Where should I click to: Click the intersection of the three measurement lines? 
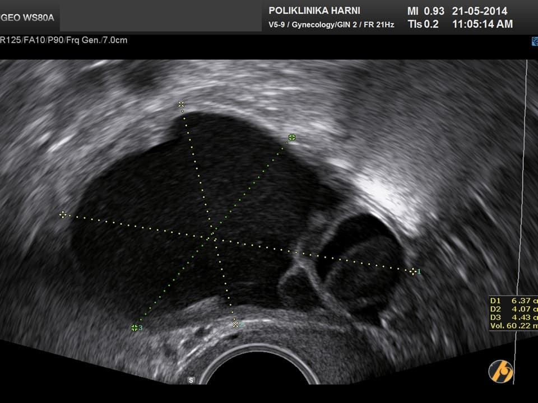(212, 238)
